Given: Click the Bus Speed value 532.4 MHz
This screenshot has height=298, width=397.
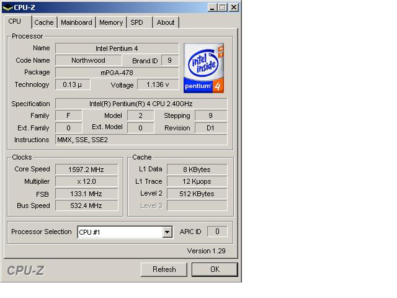Looking at the screenshot, I should (87, 205).
